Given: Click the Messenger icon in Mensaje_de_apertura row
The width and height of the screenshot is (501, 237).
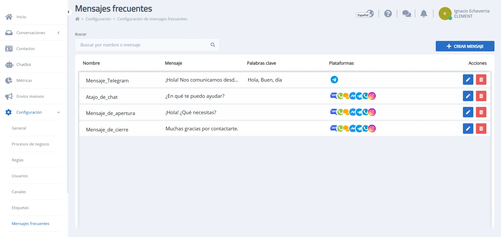Looking at the screenshot, I should pyautogui.click(x=353, y=112).
